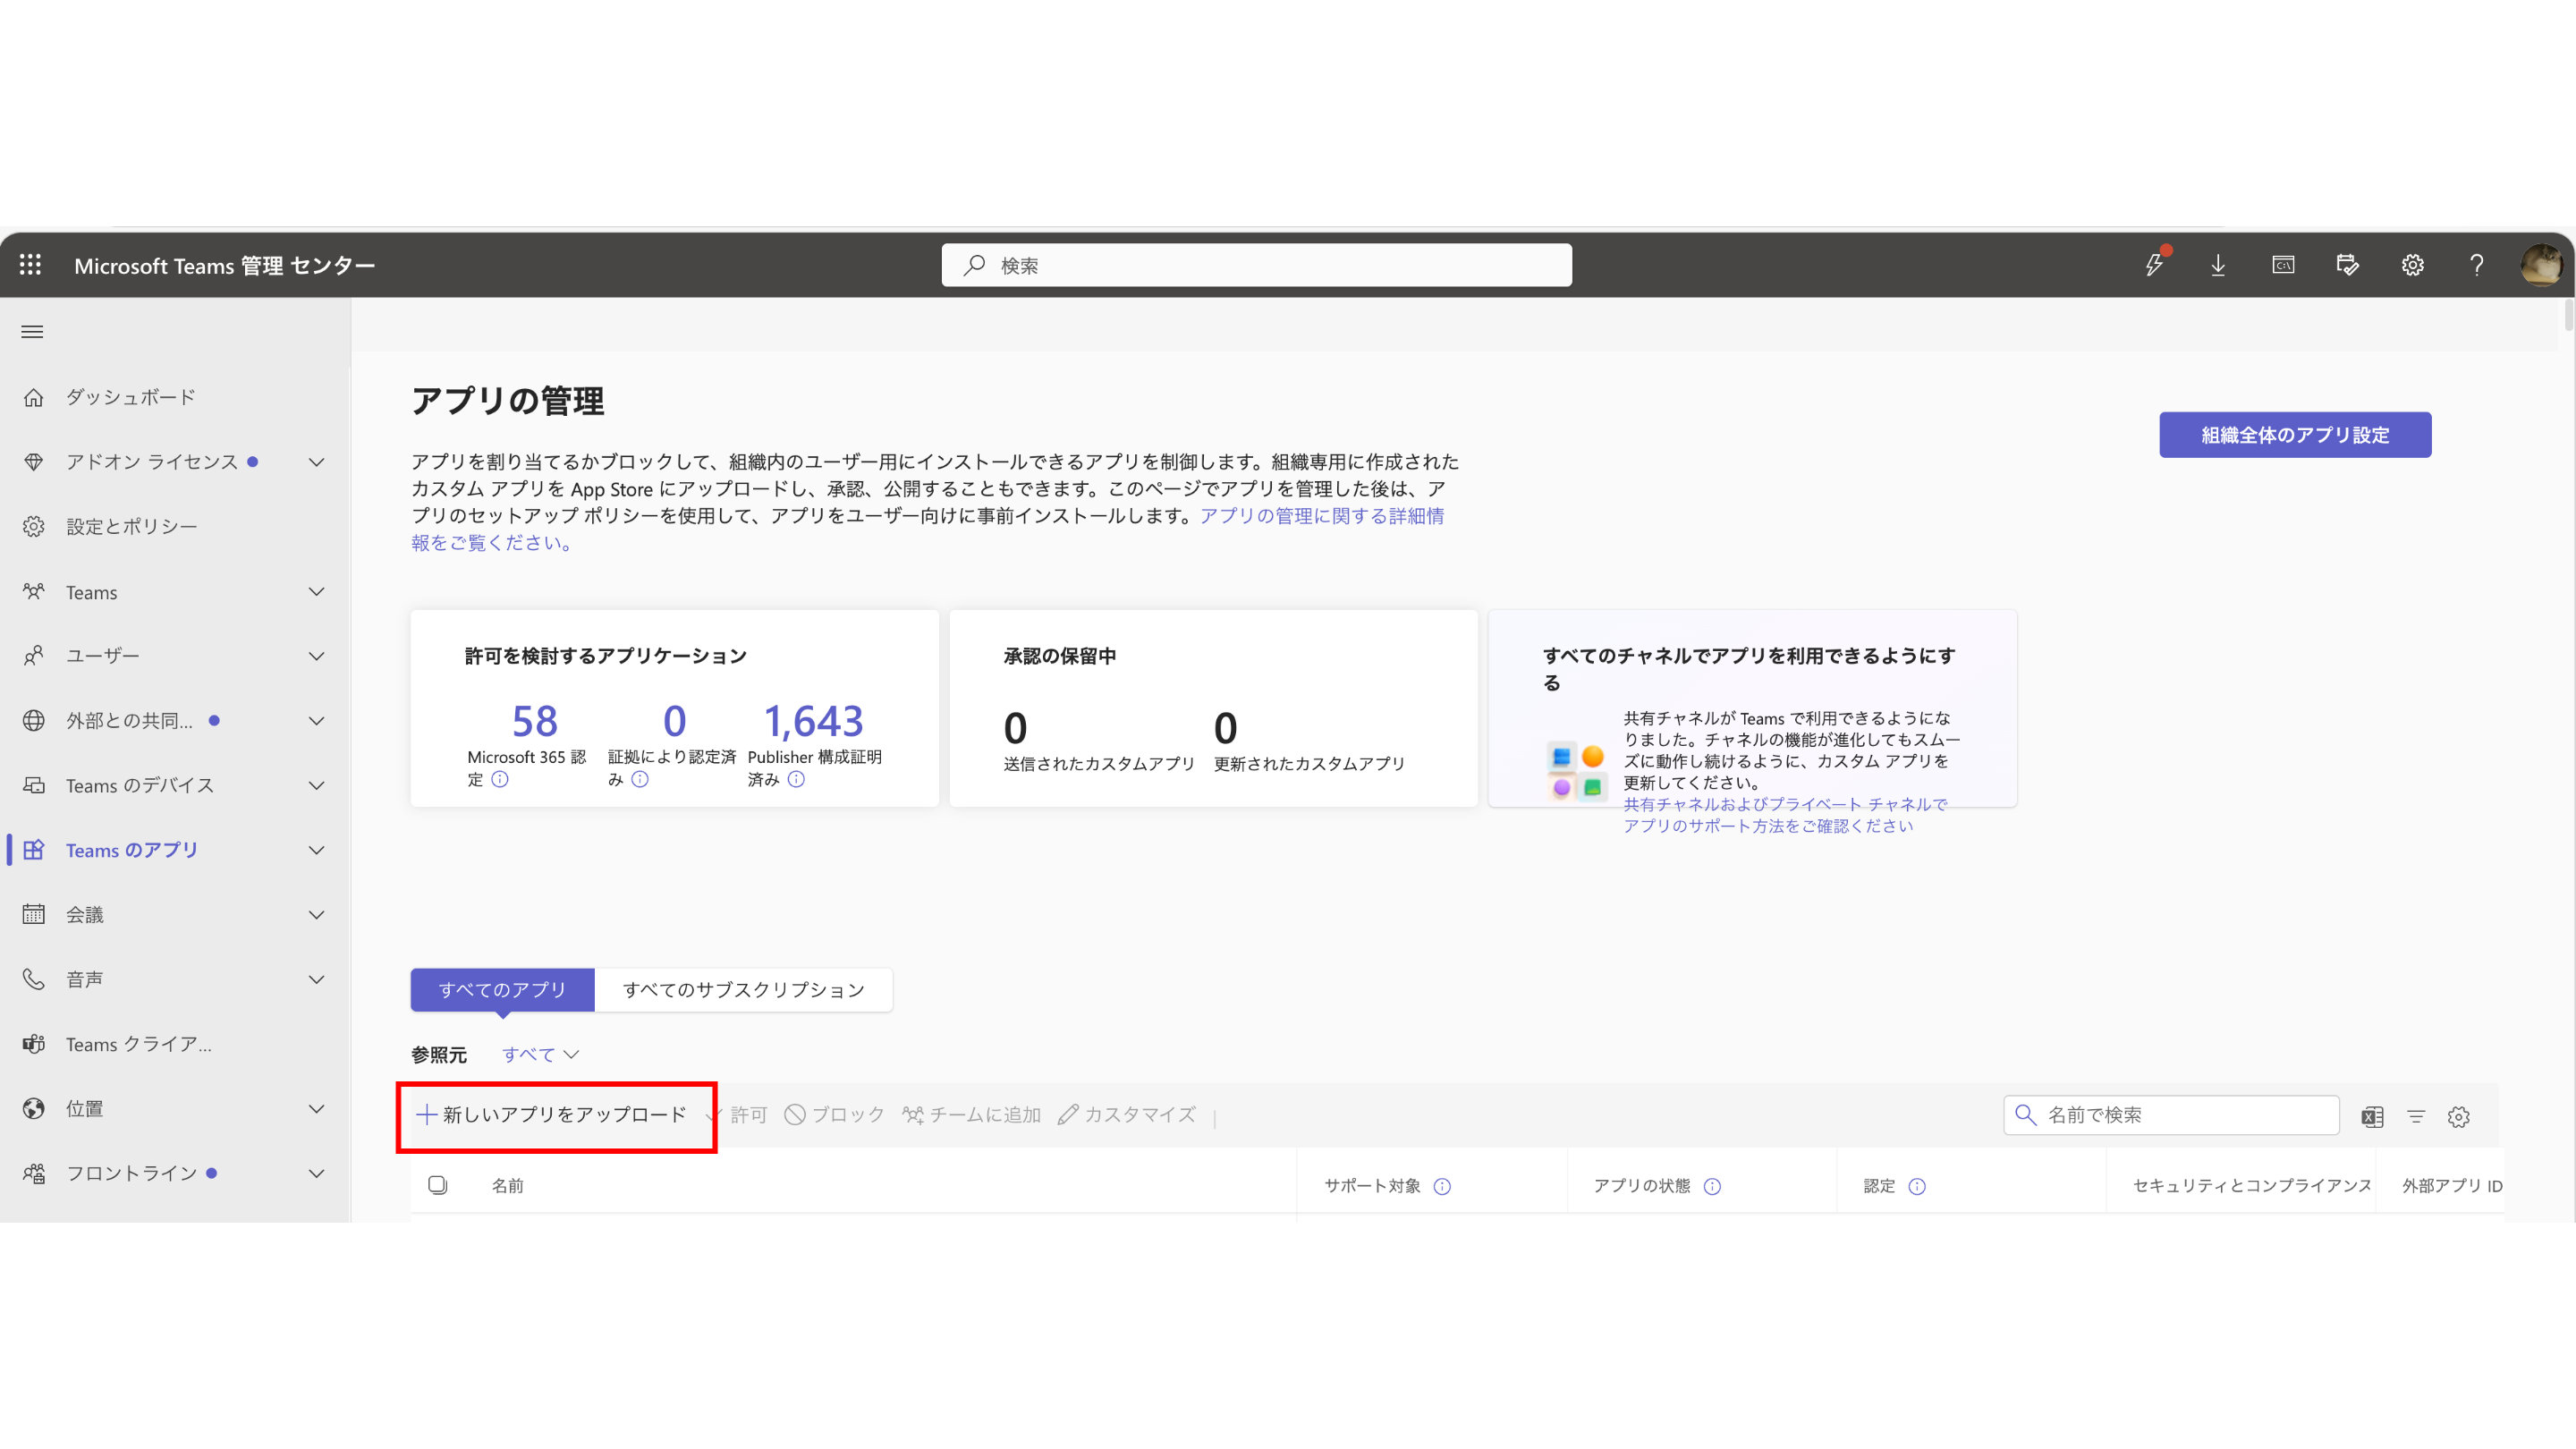Go to ダッシュボード home icon
Image resolution: width=2576 pixels, height=1449 pixels.
coord(34,397)
